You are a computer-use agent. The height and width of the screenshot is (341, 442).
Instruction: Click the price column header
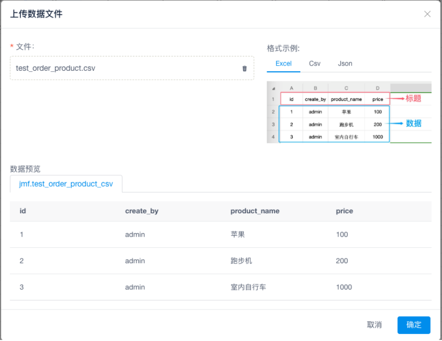pyautogui.click(x=344, y=211)
